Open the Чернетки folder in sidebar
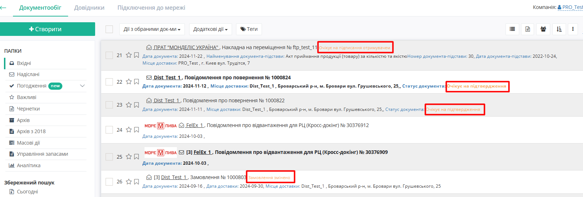 [28, 109]
